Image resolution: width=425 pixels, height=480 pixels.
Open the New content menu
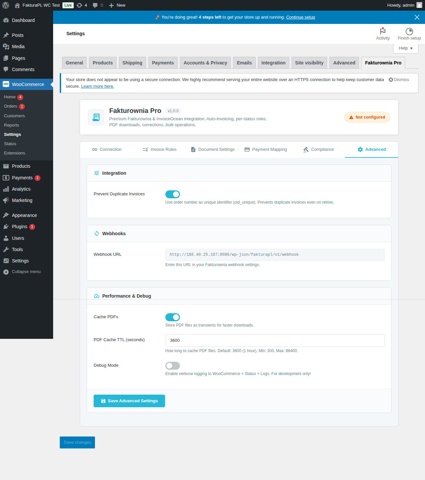pyautogui.click(x=117, y=5)
